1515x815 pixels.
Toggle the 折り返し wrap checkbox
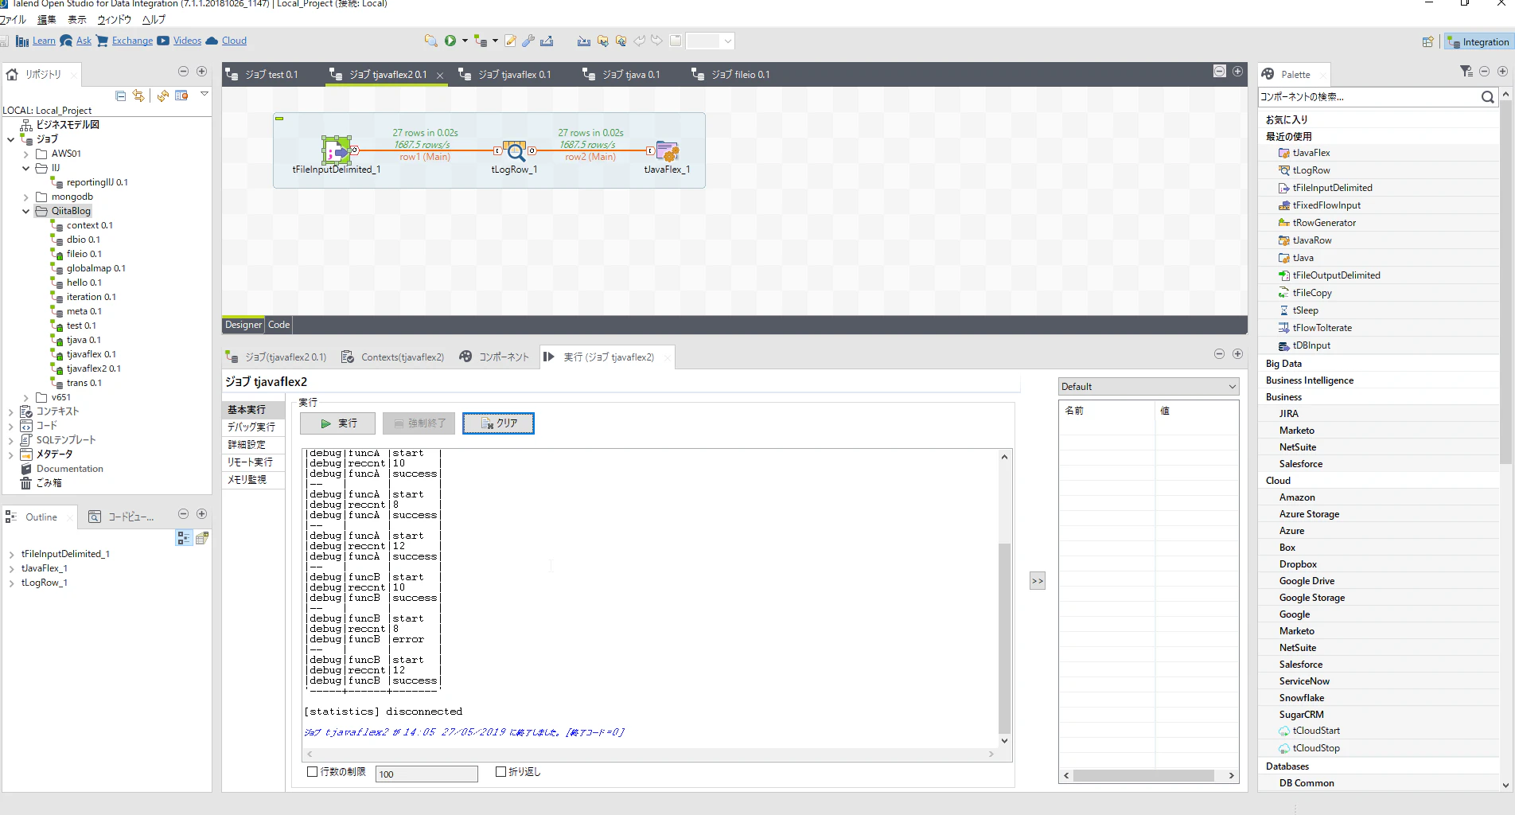pyautogui.click(x=500, y=771)
